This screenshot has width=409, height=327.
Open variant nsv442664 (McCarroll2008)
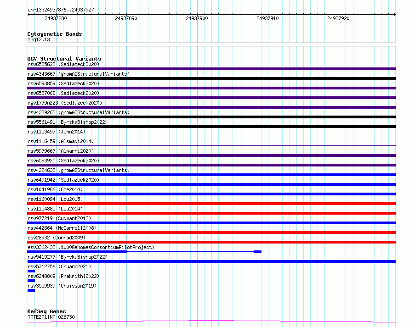coord(62,228)
